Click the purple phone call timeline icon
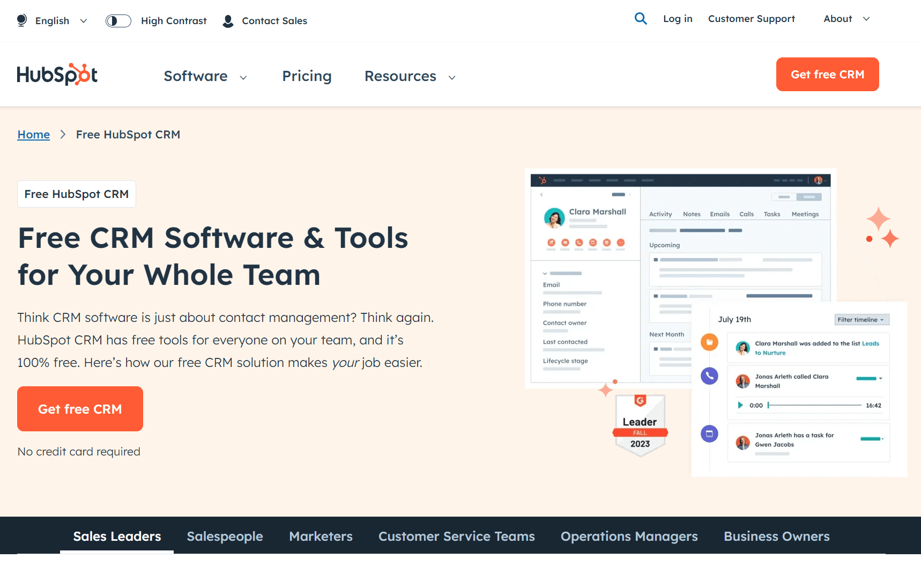Viewport: 921px width, 566px height. 709,376
